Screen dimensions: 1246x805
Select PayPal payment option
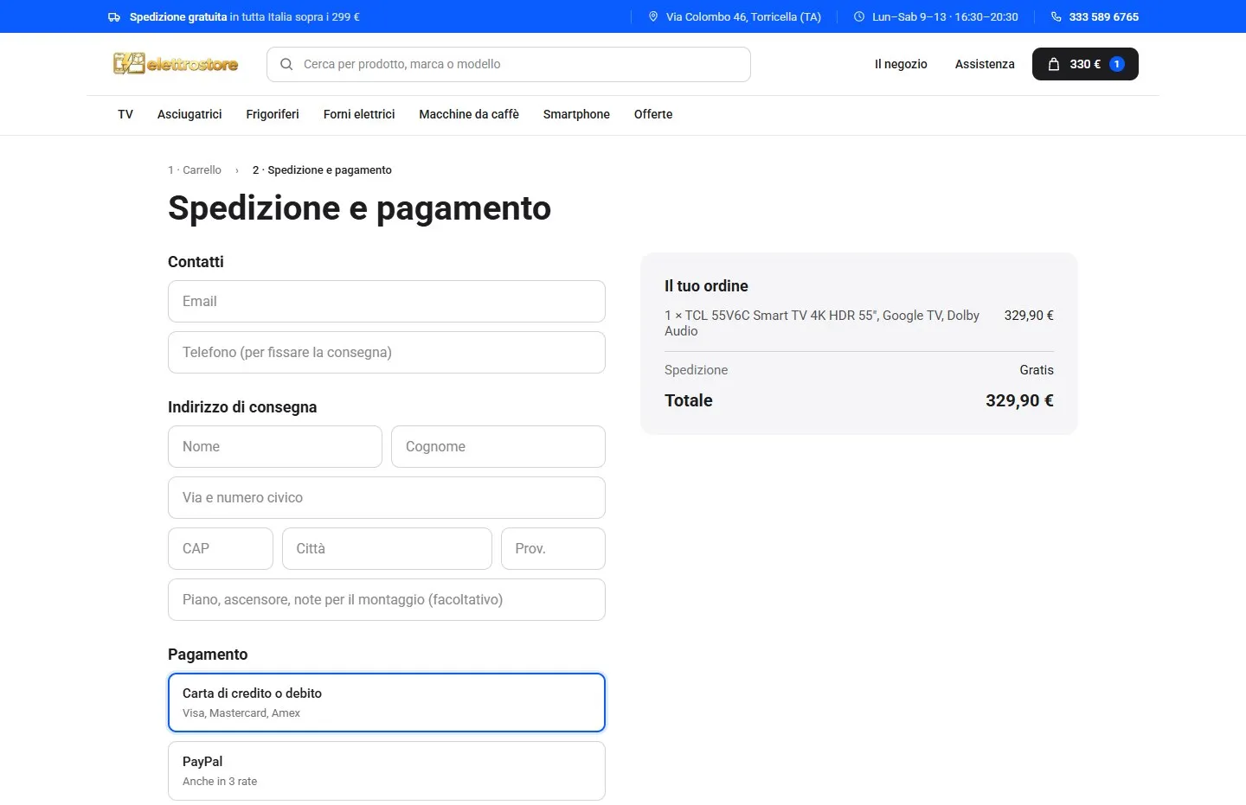click(x=387, y=770)
